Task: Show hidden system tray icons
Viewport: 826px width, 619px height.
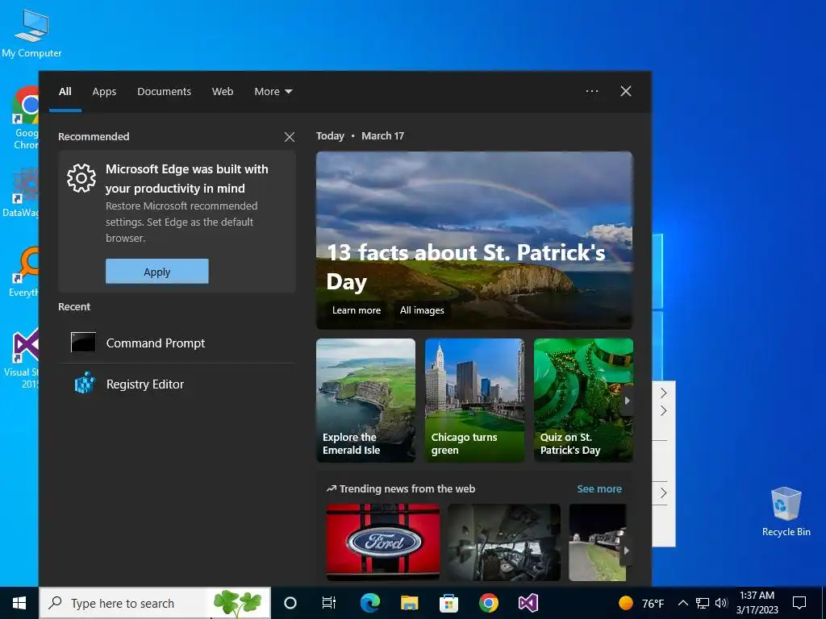Action: point(682,603)
